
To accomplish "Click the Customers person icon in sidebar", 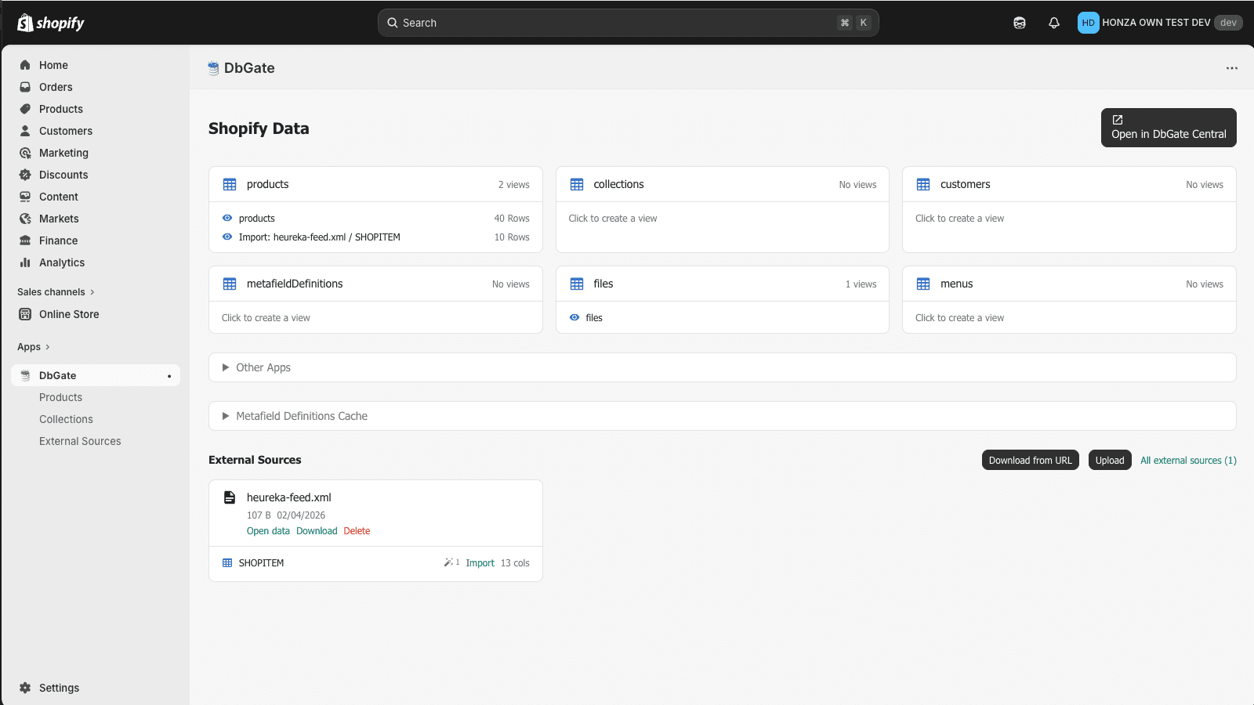I will [x=25, y=131].
